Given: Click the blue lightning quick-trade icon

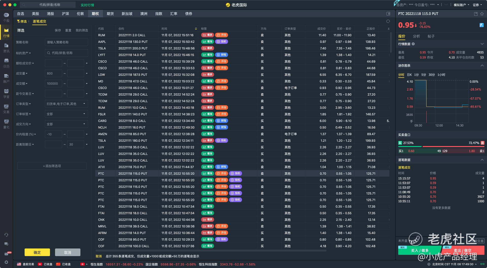Looking at the screenshot, I should (481, 25).
